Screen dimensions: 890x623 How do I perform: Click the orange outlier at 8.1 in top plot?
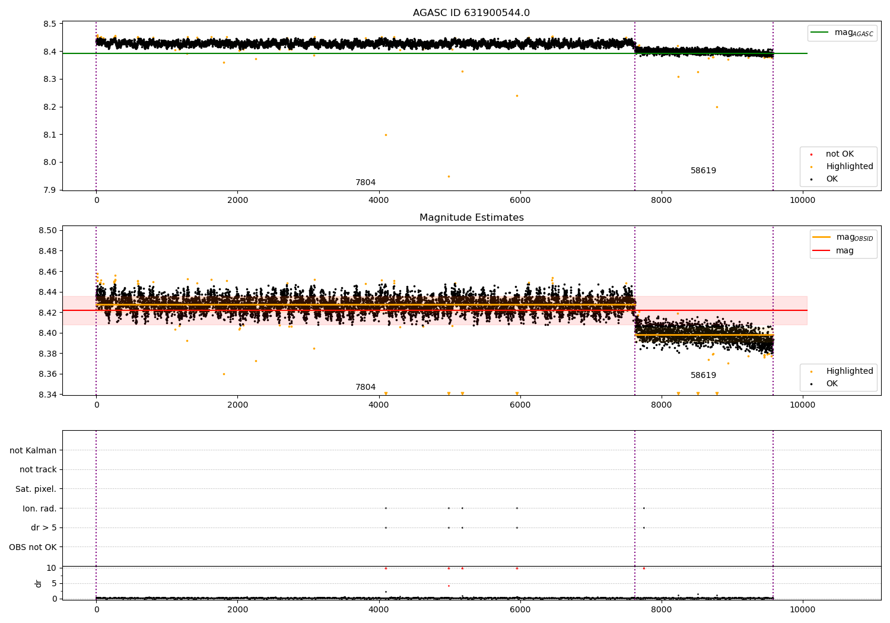point(386,135)
